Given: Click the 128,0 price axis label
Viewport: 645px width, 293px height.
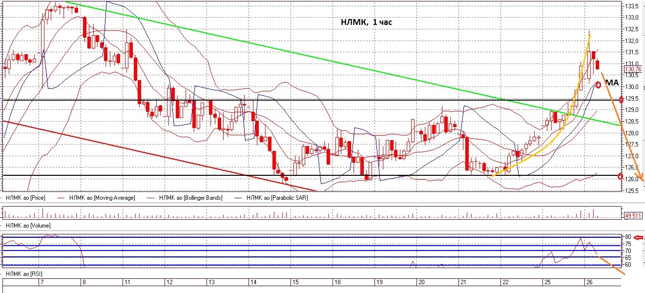Looking at the screenshot, I should [633, 133].
